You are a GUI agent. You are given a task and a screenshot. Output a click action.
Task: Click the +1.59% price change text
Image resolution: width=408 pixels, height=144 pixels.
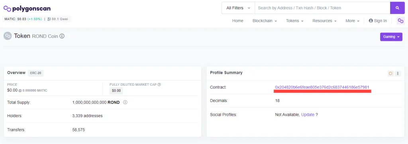35,19
